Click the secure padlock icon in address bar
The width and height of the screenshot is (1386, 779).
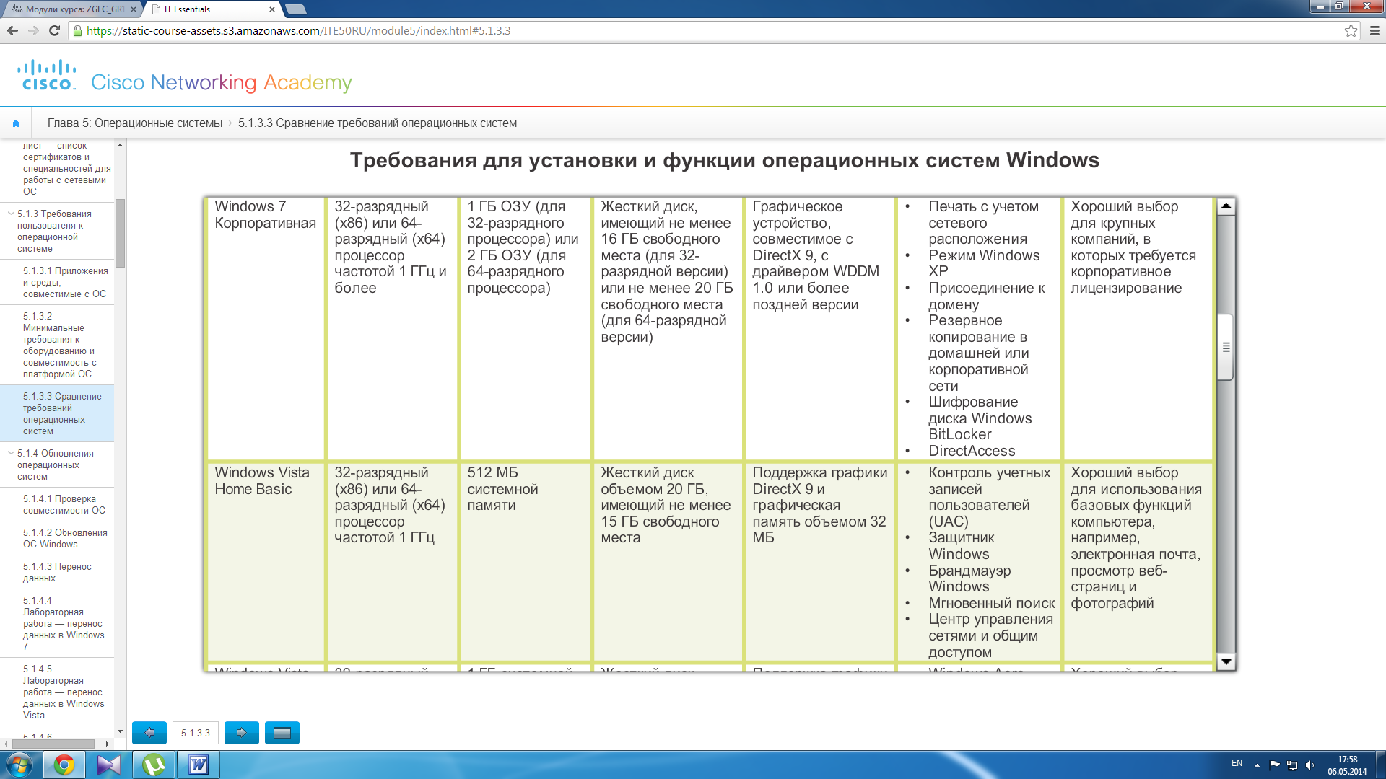pos(78,30)
